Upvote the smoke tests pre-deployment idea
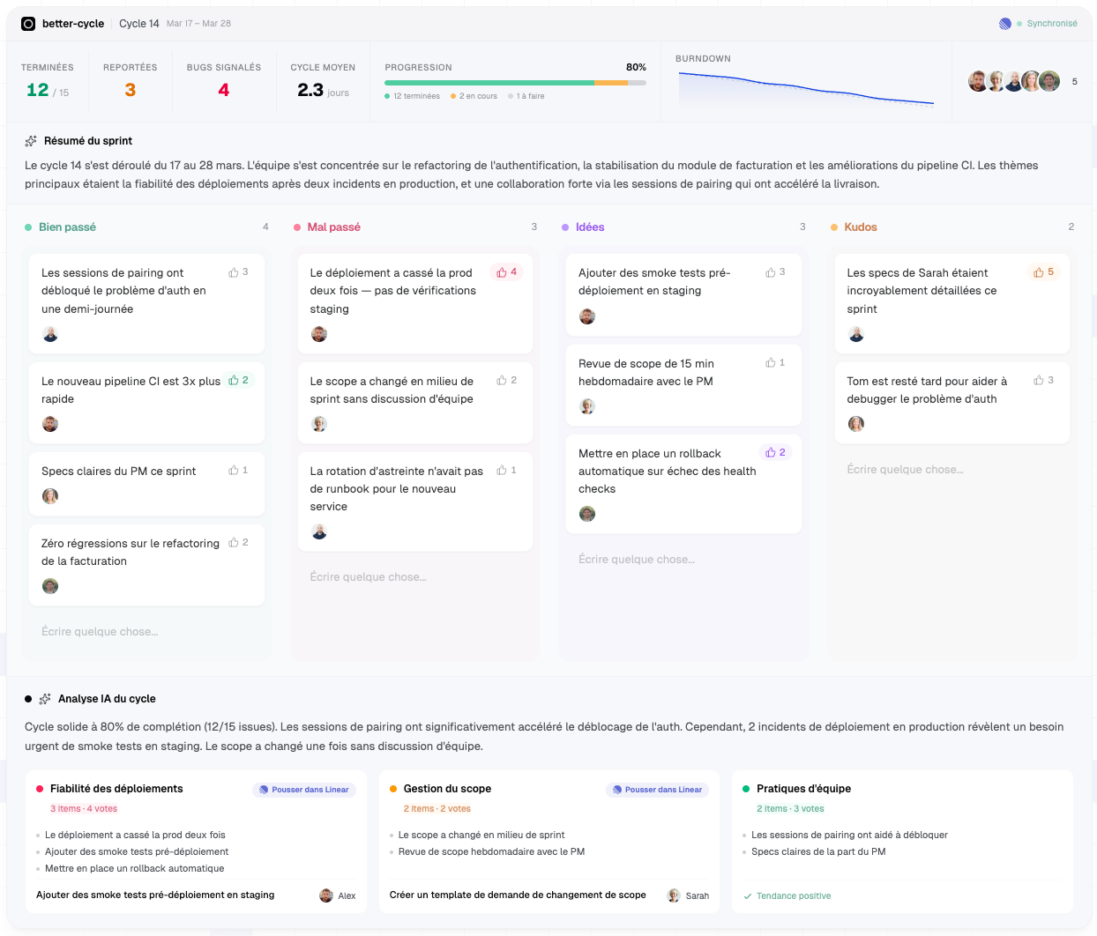This screenshot has height=936, width=1097. tap(775, 272)
